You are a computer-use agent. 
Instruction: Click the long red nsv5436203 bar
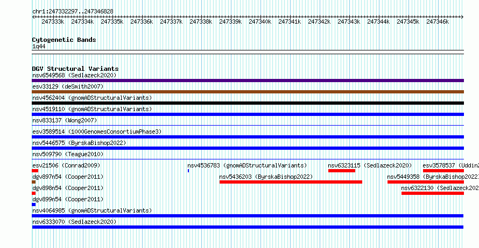click(291, 182)
